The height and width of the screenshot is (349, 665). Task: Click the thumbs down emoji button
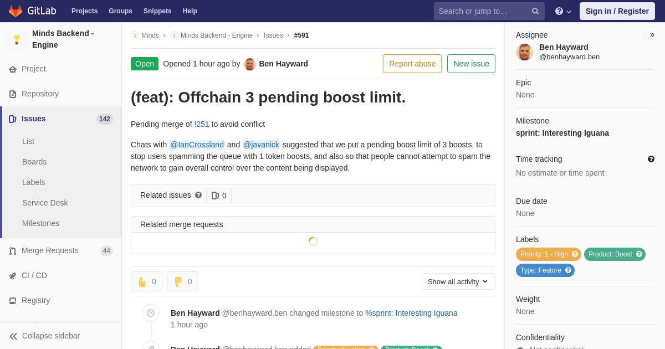182,281
